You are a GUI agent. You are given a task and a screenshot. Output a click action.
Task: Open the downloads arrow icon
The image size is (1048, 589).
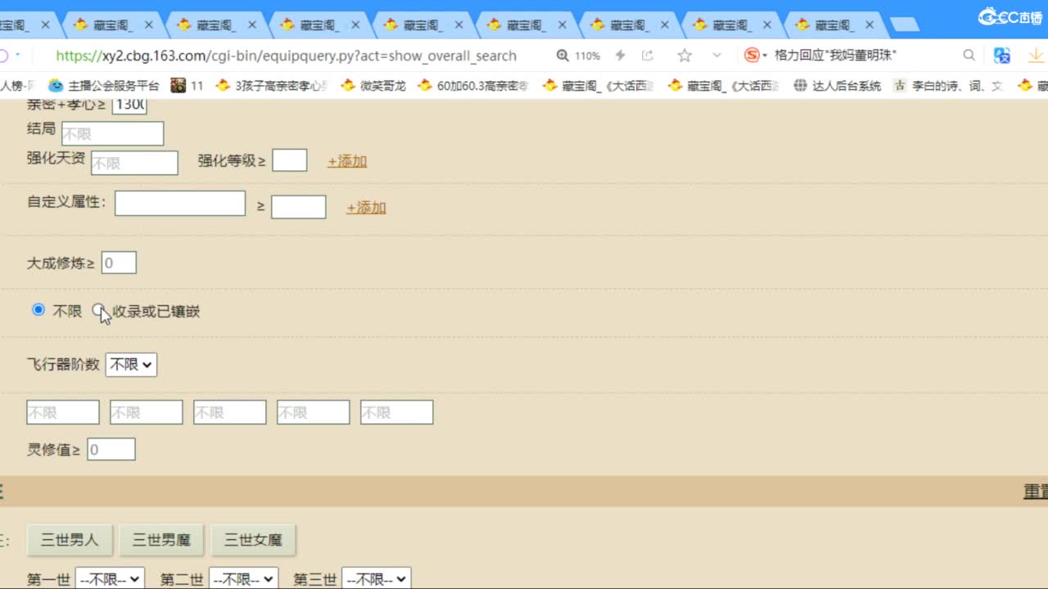click(1037, 56)
